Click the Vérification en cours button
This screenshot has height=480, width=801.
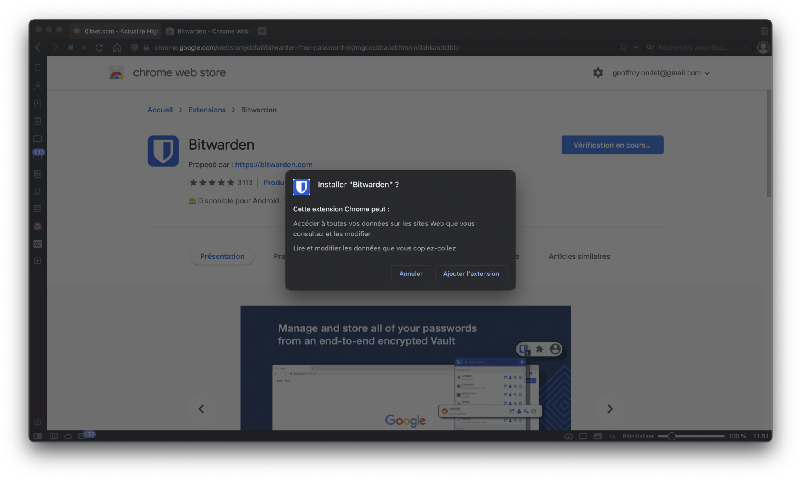point(612,145)
